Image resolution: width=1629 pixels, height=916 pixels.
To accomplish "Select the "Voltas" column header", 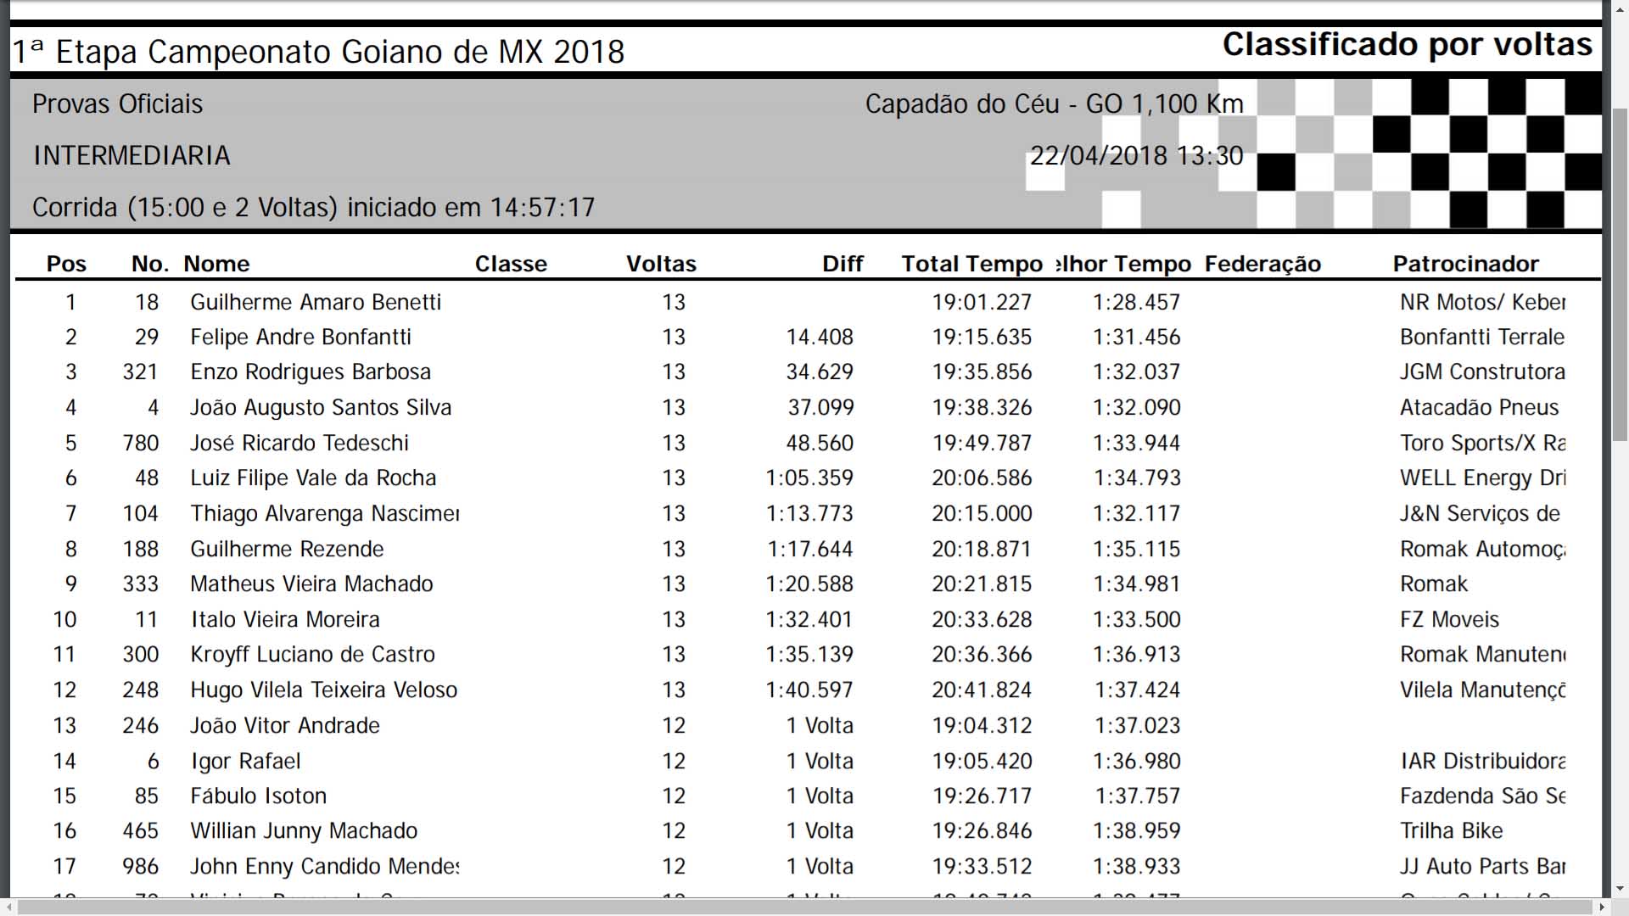I will [x=661, y=264].
